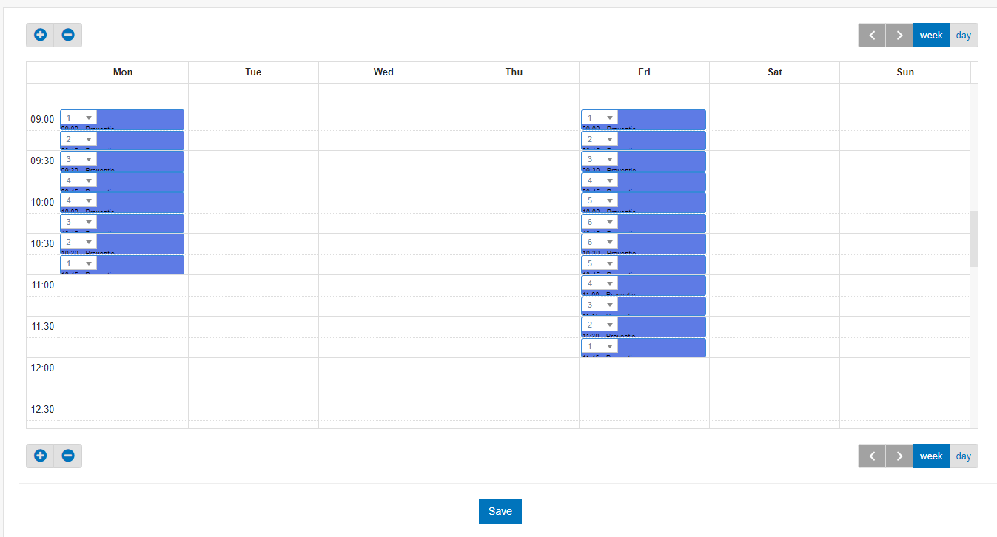
Task: Click the 09:30 time label
Action: click(42, 161)
